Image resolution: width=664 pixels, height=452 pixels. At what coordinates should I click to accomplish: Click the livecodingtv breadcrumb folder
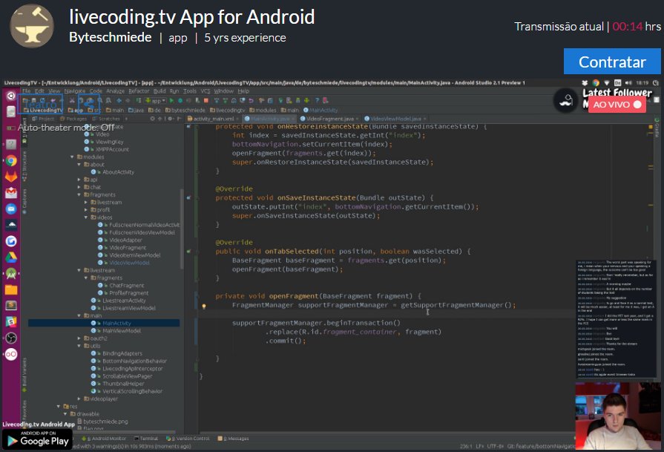[x=227, y=110]
